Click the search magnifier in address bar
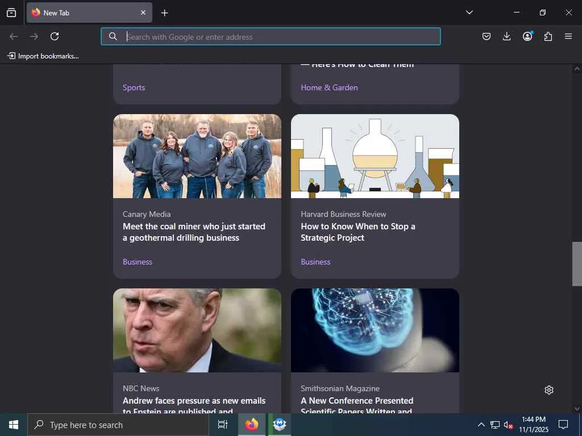The image size is (582, 436). [x=113, y=36]
